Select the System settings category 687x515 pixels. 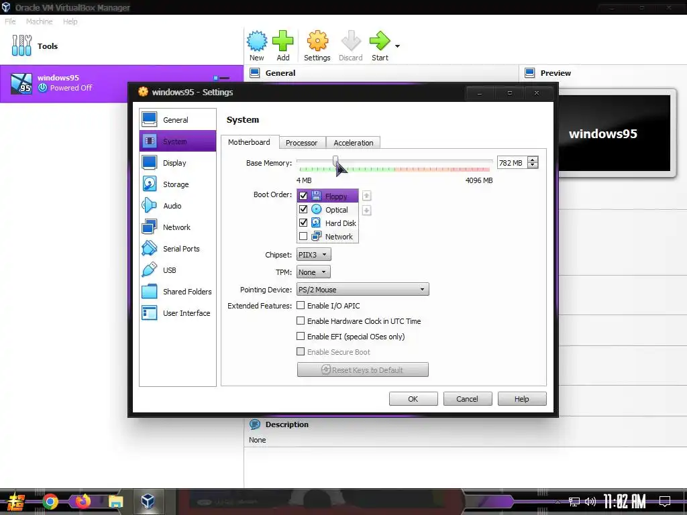point(177,141)
